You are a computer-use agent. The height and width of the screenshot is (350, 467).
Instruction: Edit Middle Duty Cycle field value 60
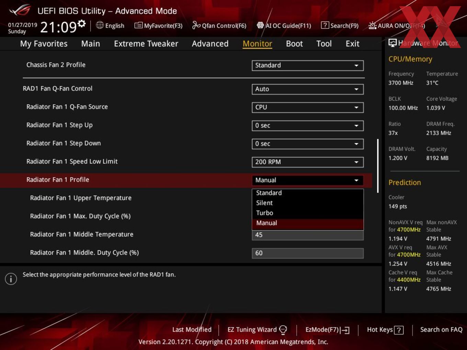(308, 253)
